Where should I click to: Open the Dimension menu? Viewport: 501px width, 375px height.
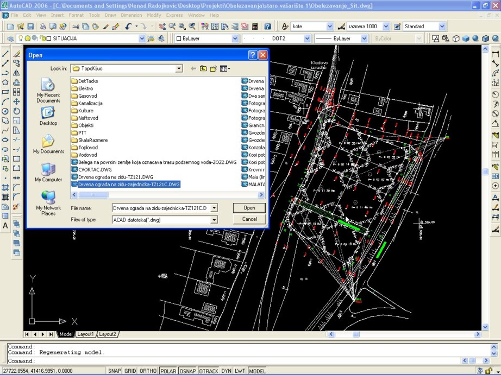pyautogui.click(x=131, y=15)
